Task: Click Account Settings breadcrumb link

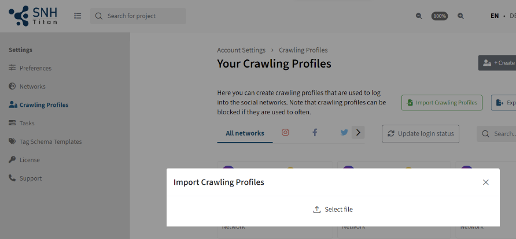Action: click(x=241, y=50)
